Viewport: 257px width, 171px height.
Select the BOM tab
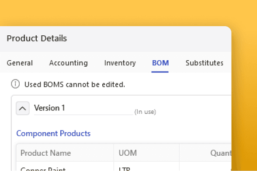[160, 63]
